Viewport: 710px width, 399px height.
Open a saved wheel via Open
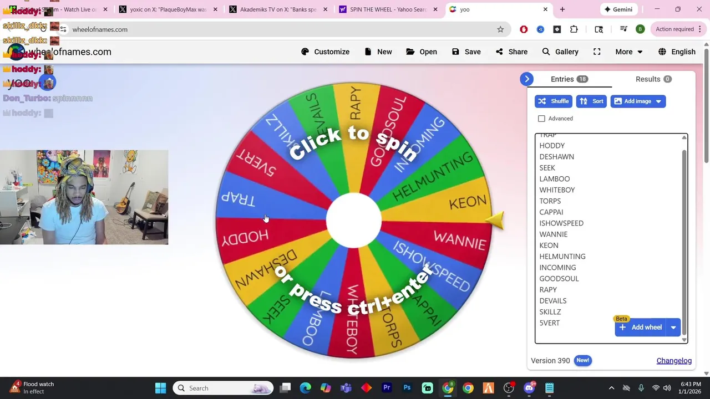click(x=422, y=52)
